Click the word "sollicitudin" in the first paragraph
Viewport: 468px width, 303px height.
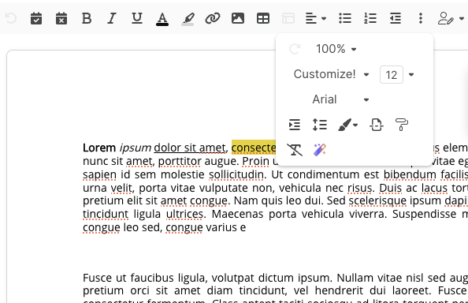[x=236, y=174]
